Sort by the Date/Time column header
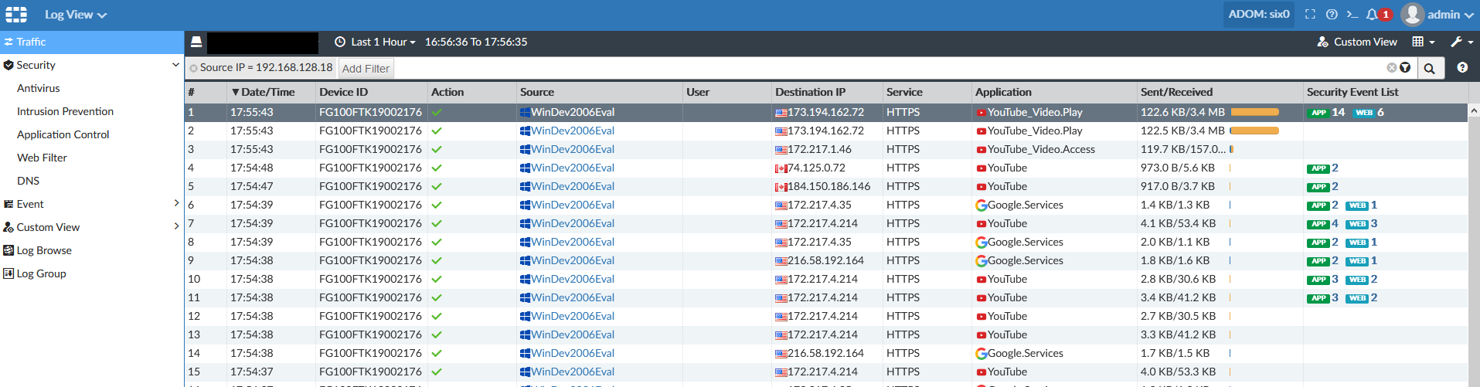The width and height of the screenshot is (1480, 387). (263, 92)
